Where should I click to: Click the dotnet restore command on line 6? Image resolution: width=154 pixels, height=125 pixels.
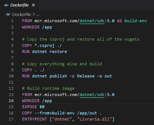[x=50, y=52]
